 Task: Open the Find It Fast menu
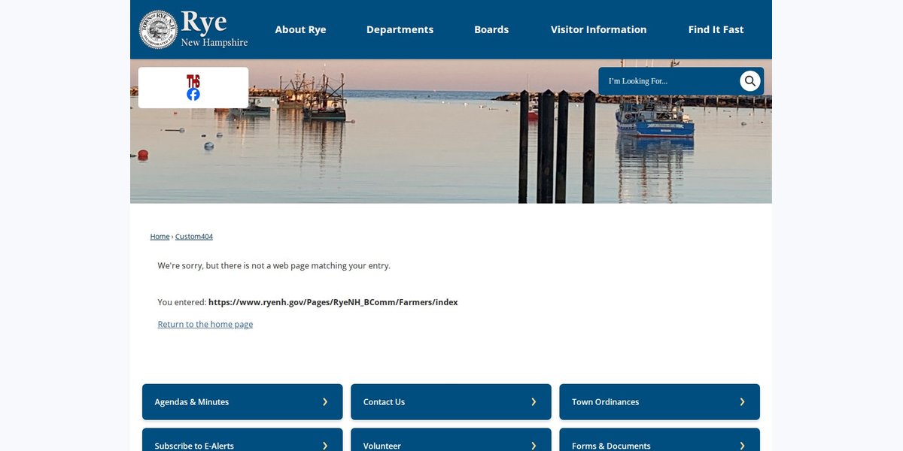[716, 29]
